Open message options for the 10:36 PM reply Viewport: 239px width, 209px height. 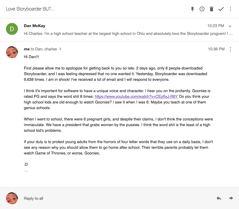(x=230, y=49)
